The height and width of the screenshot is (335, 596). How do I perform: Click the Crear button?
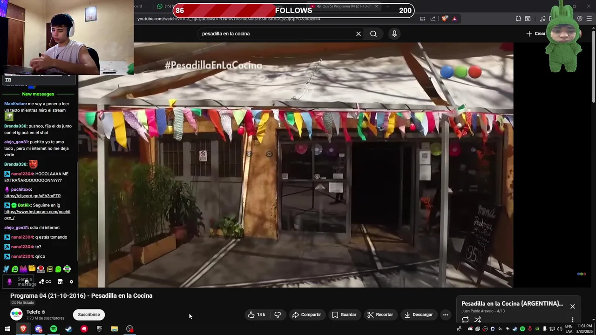coord(536,33)
